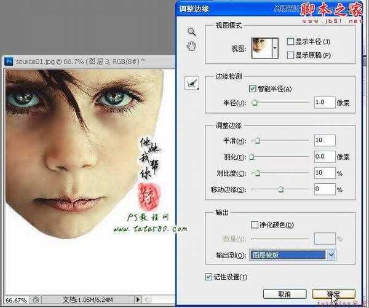The image size is (369, 308).
Task: Enable the 显示半径 (J) checkbox
Action: pyautogui.click(x=291, y=42)
